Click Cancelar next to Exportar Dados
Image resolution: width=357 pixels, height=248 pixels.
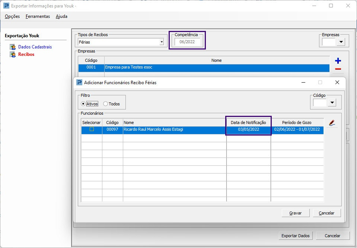click(x=333, y=236)
